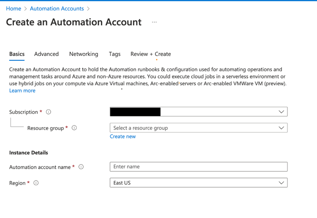Screen dimensions: 317x218
Task: Open the Select a resource group dropdown
Action: tap(199, 128)
